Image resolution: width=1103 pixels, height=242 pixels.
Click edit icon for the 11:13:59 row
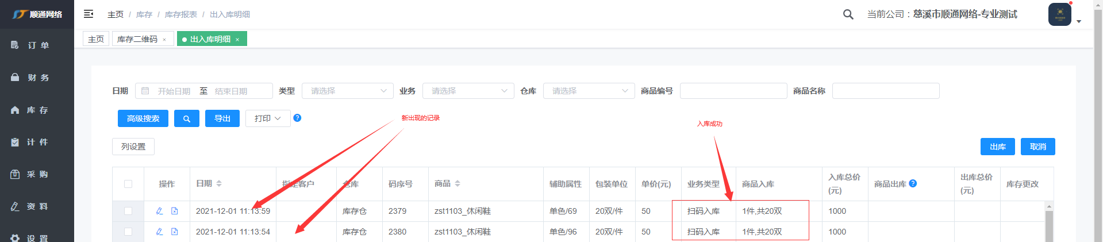coord(160,211)
